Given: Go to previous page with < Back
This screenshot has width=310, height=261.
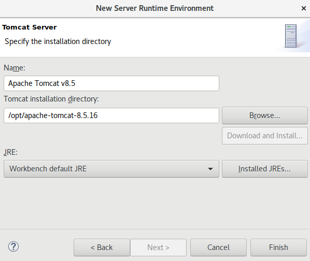Looking at the screenshot, I should (x=102, y=248).
